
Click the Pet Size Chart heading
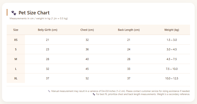(34, 13)
